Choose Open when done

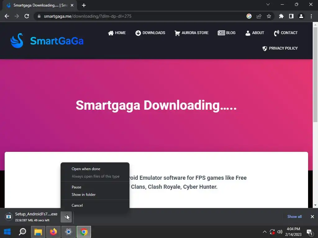pyautogui.click(x=95, y=169)
